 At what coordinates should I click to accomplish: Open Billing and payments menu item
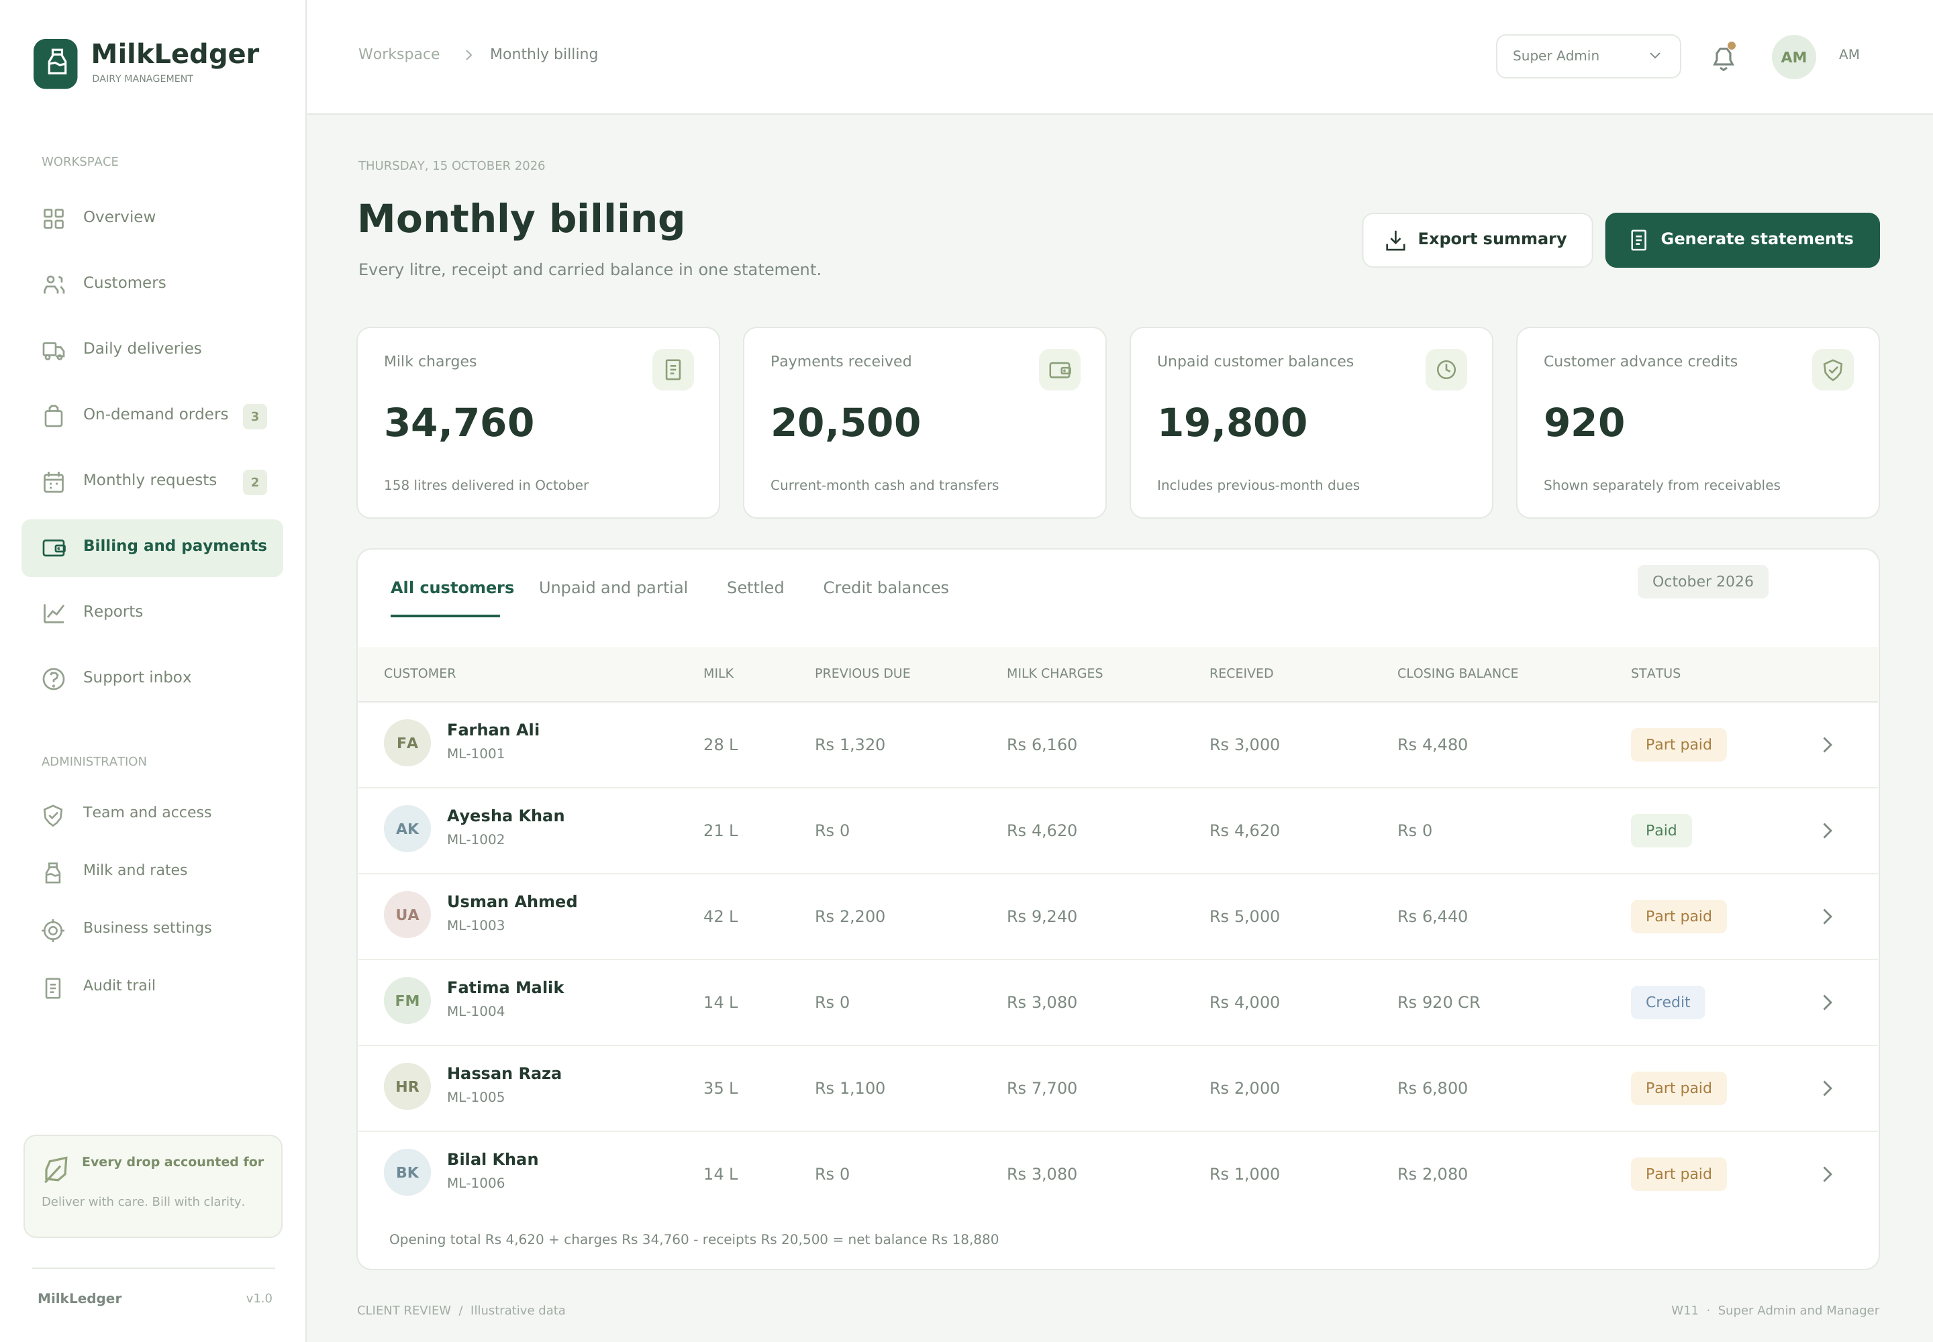click(x=152, y=548)
